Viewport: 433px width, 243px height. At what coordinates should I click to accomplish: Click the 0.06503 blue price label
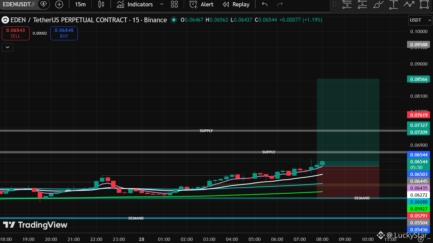click(x=418, y=174)
